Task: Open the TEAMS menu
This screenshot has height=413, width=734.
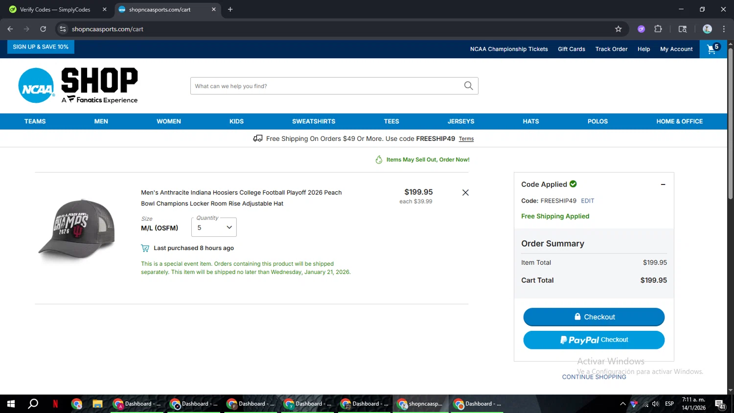Action: point(35,121)
